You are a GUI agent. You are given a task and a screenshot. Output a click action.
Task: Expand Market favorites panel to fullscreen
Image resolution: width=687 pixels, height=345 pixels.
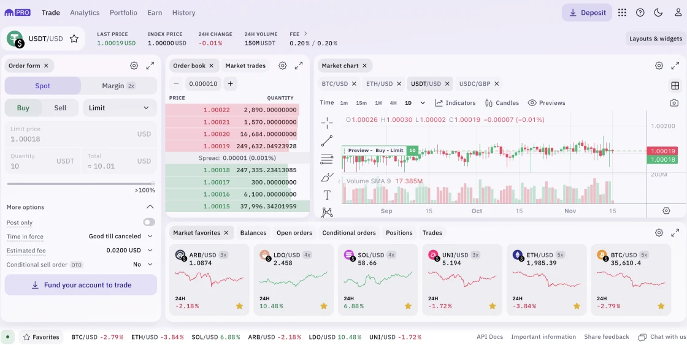click(x=675, y=233)
